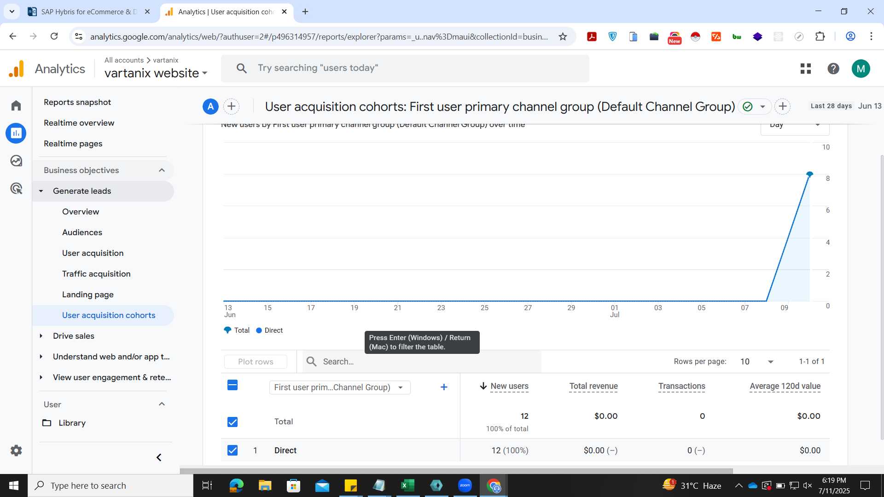The width and height of the screenshot is (884, 497).
Task: Expand the Drive sales group
Action: pyautogui.click(x=41, y=336)
